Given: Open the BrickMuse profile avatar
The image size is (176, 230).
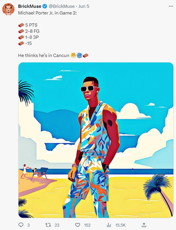Looking at the screenshot, I should [x=8, y=9].
